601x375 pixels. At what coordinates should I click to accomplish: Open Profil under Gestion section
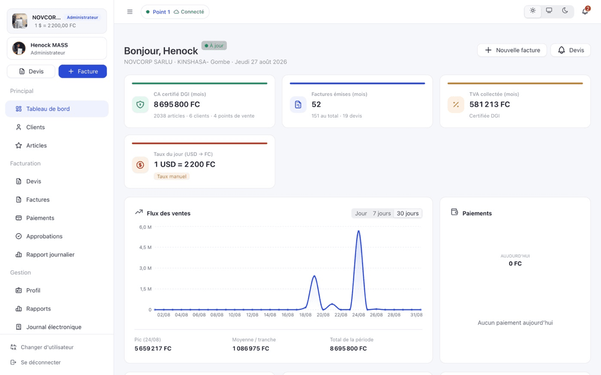(x=57, y=290)
